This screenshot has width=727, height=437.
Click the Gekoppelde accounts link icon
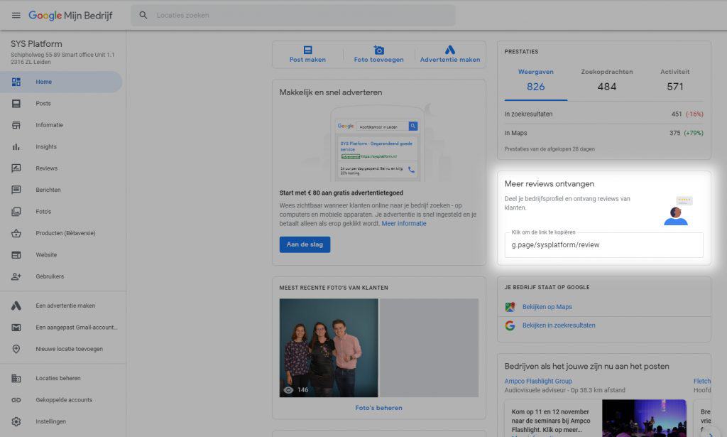tap(16, 400)
